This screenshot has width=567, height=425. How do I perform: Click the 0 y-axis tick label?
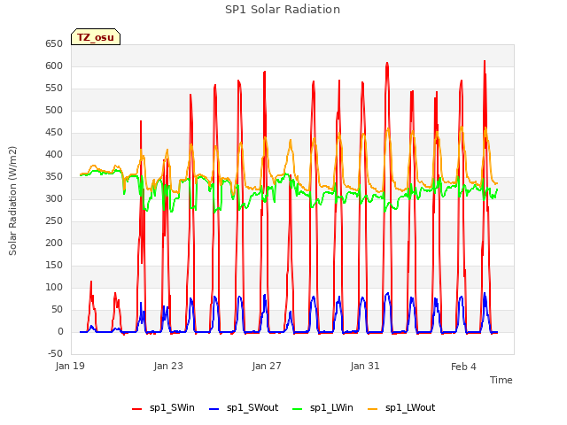pyautogui.click(x=60, y=332)
